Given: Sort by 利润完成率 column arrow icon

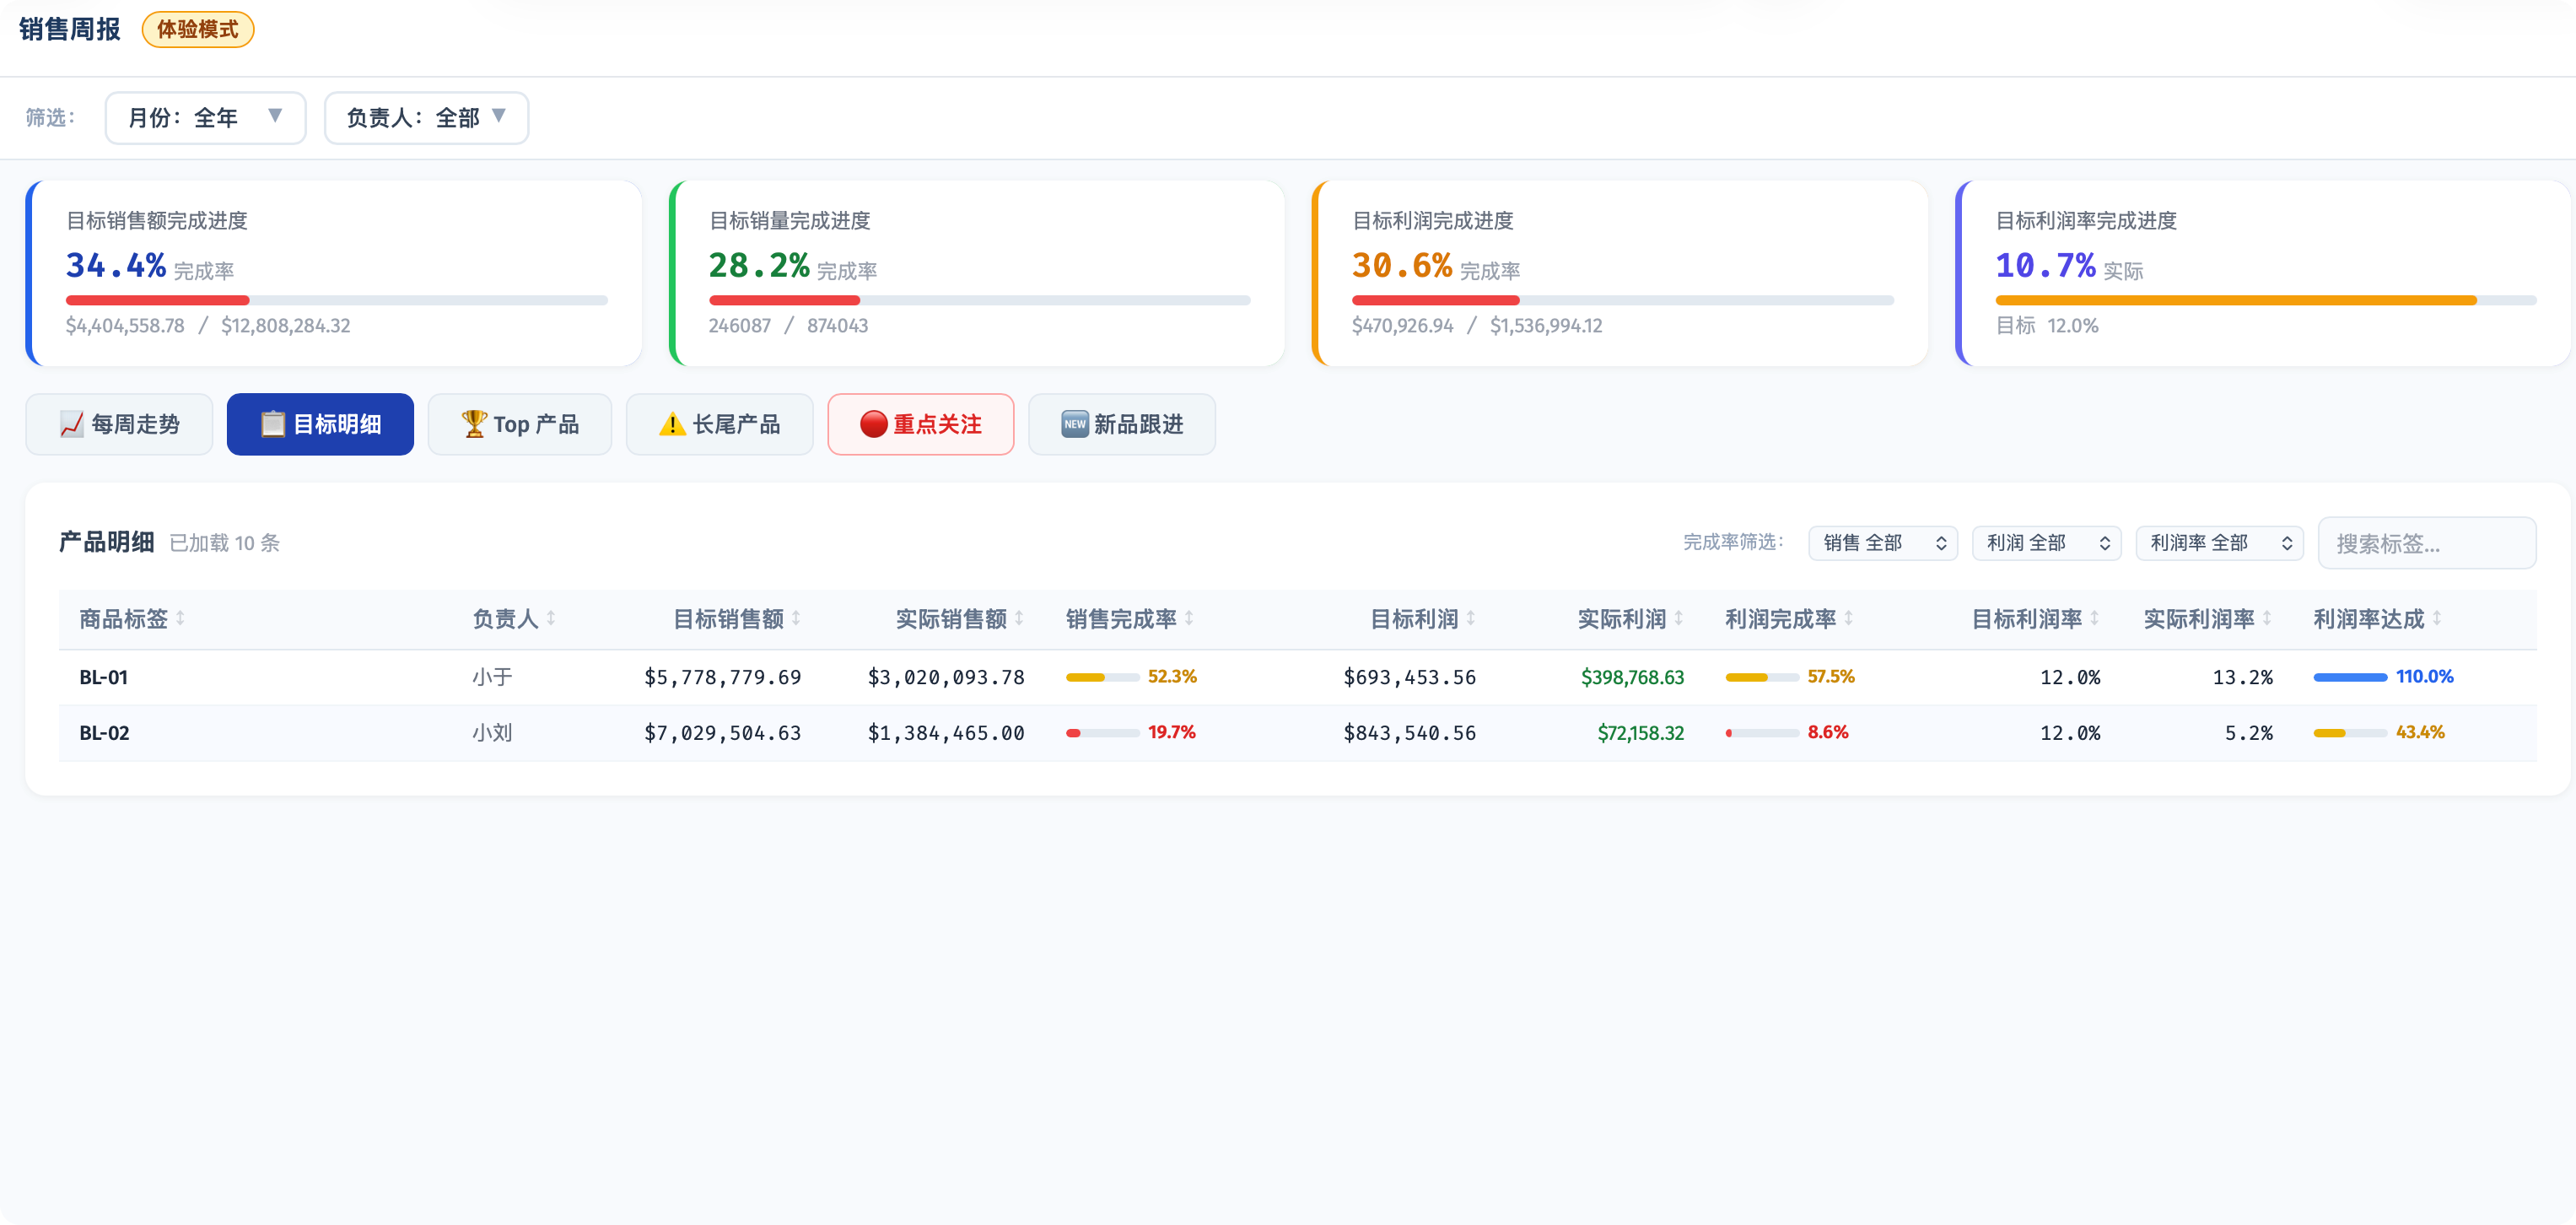Looking at the screenshot, I should point(1849,619).
